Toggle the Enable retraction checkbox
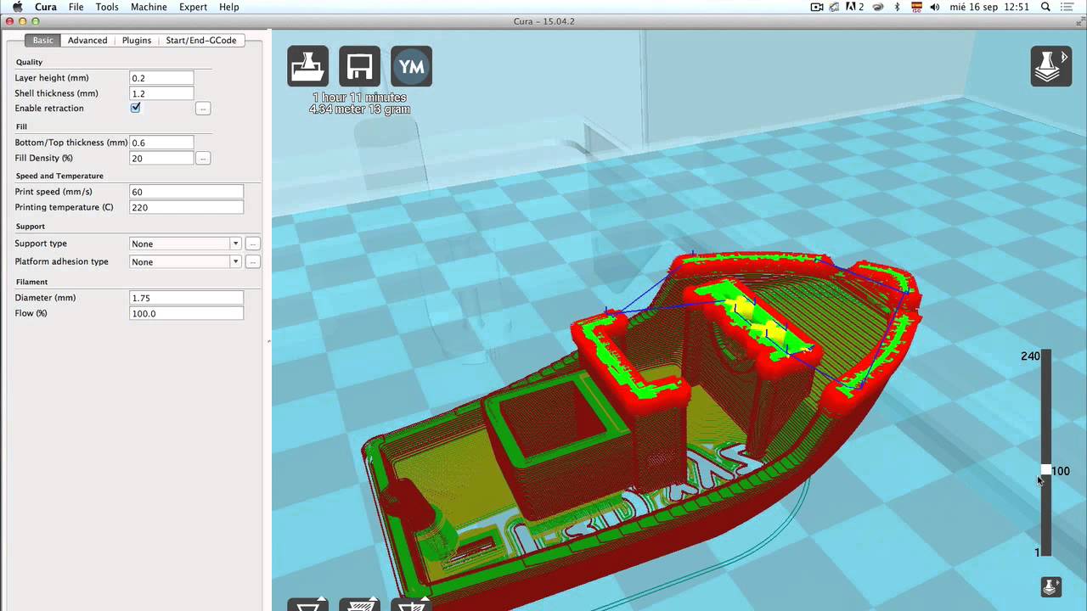The width and height of the screenshot is (1087, 611). pos(135,109)
